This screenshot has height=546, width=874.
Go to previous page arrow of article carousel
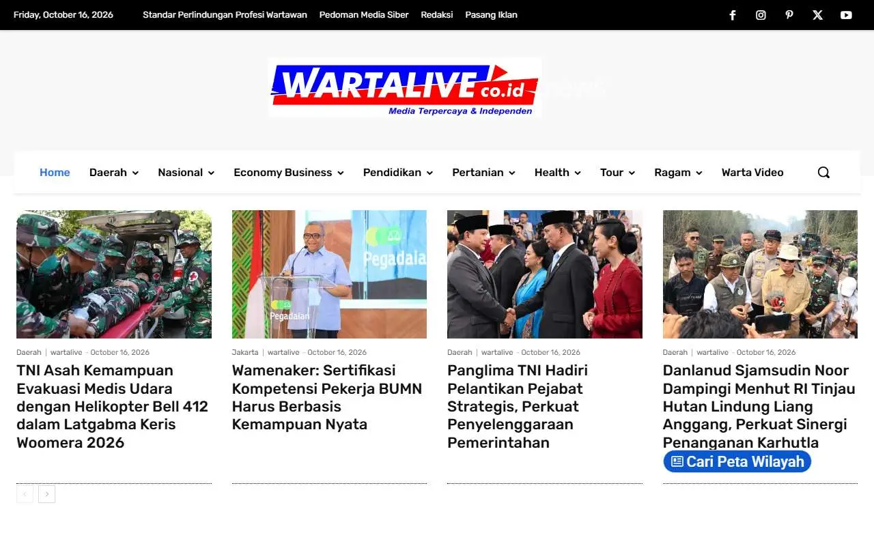point(25,494)
